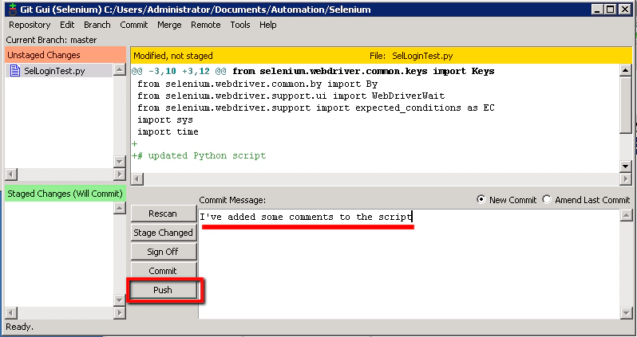Screen dimensions: 637x337
Task: Click the diff pane scroll down arrow
Action: 626,166
